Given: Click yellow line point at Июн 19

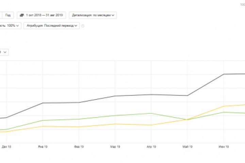Looking at the screenshot, I should pos(224,106).
